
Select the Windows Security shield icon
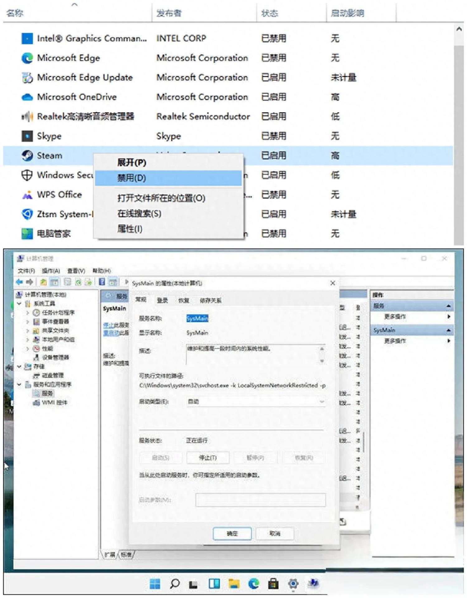pos(27,175)
